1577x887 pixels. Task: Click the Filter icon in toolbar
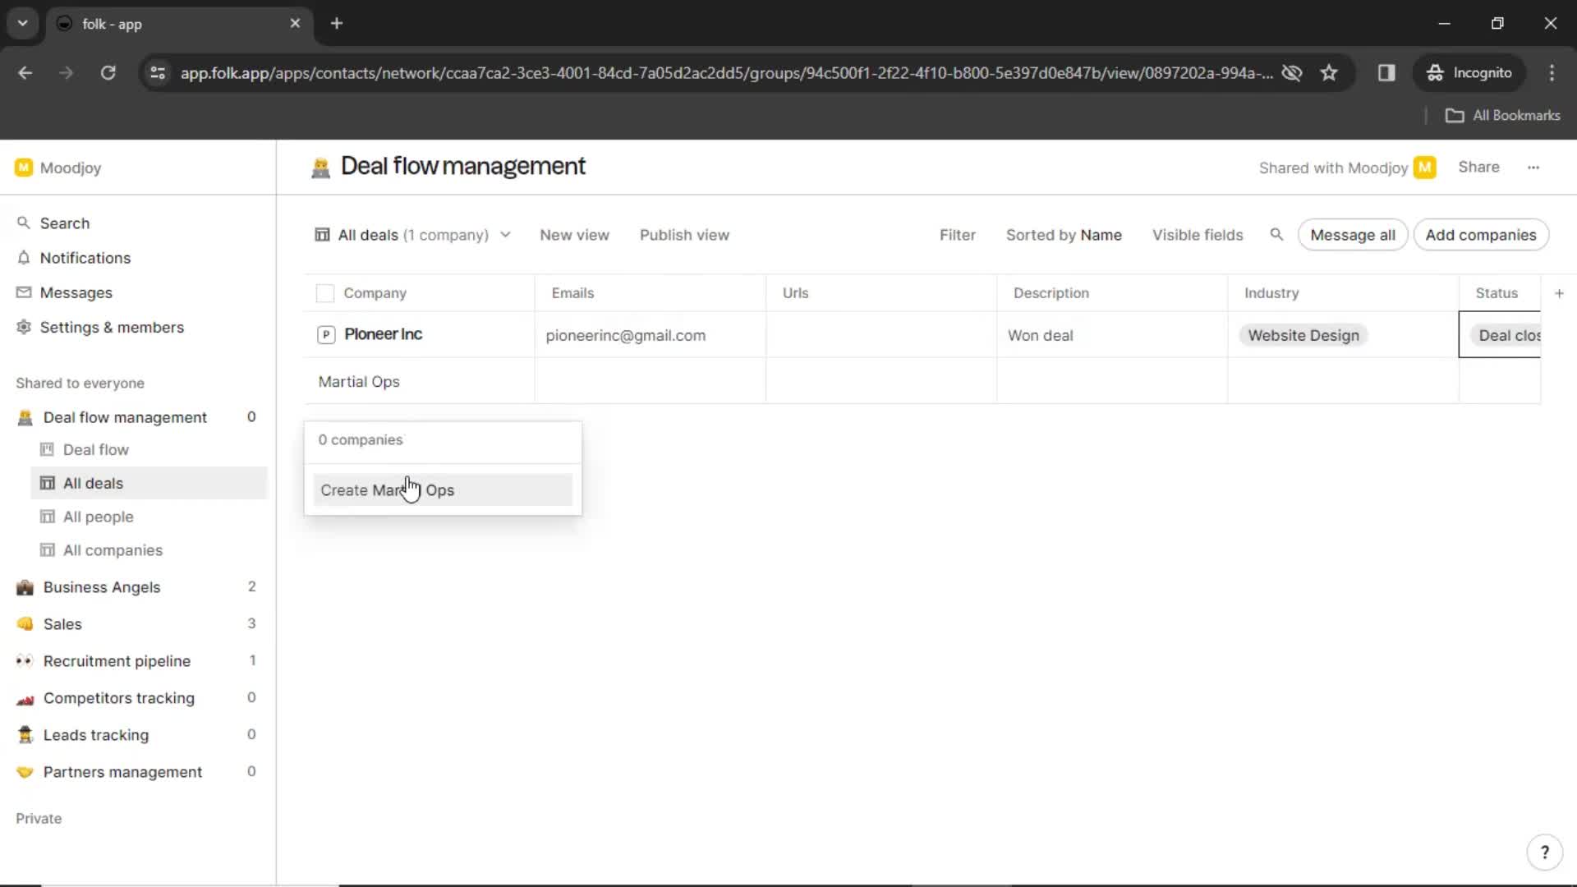(958, 235)
